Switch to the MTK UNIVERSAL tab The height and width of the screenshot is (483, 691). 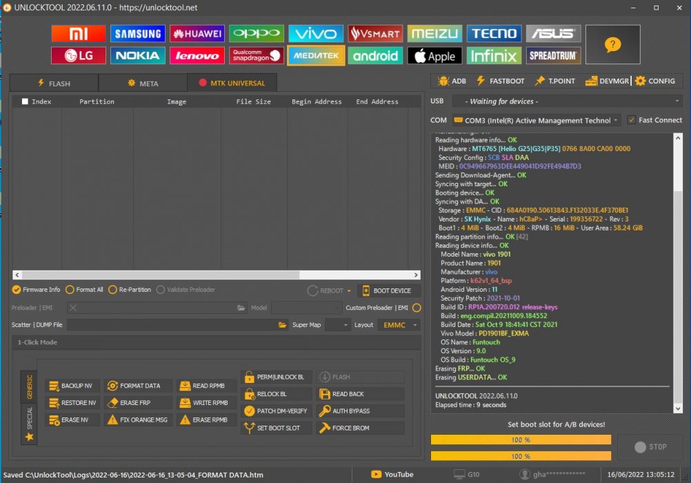coord(232,83)
